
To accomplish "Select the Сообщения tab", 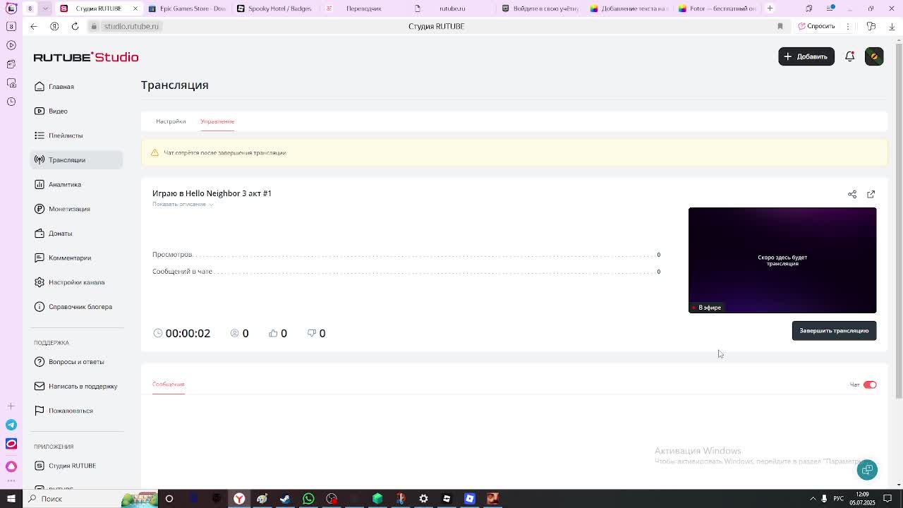I will tap(169, 385).
